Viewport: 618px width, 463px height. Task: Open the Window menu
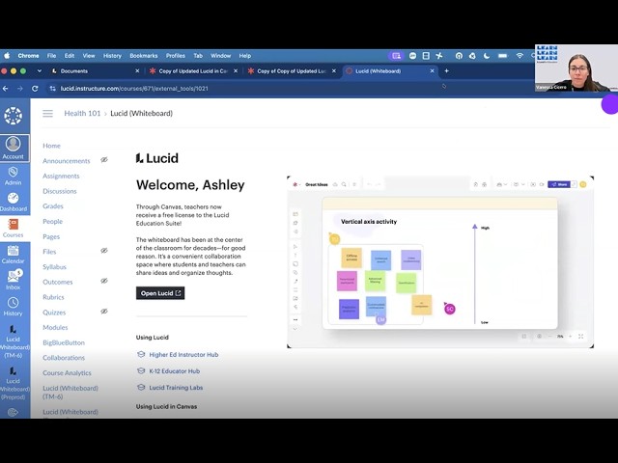[x=221, y=56]
